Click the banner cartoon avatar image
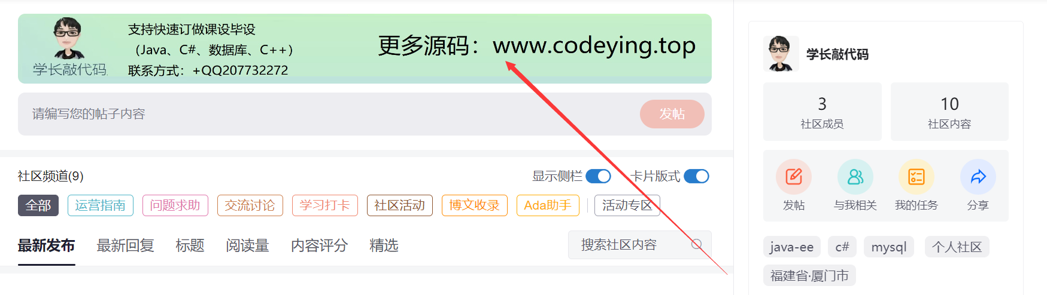Screen dimensions: 1047x295 pyautogui.click(x=69, y=38)
